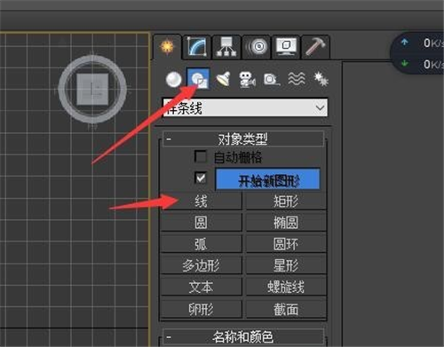Uncheck the 开始新图形 checkbox
444x347 pixels.
(201, 178)
